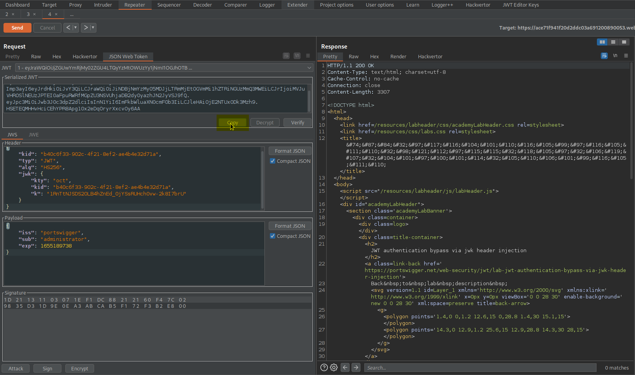Click the Decrypt button
Screen dimensions: 635x375
(265, 122)
